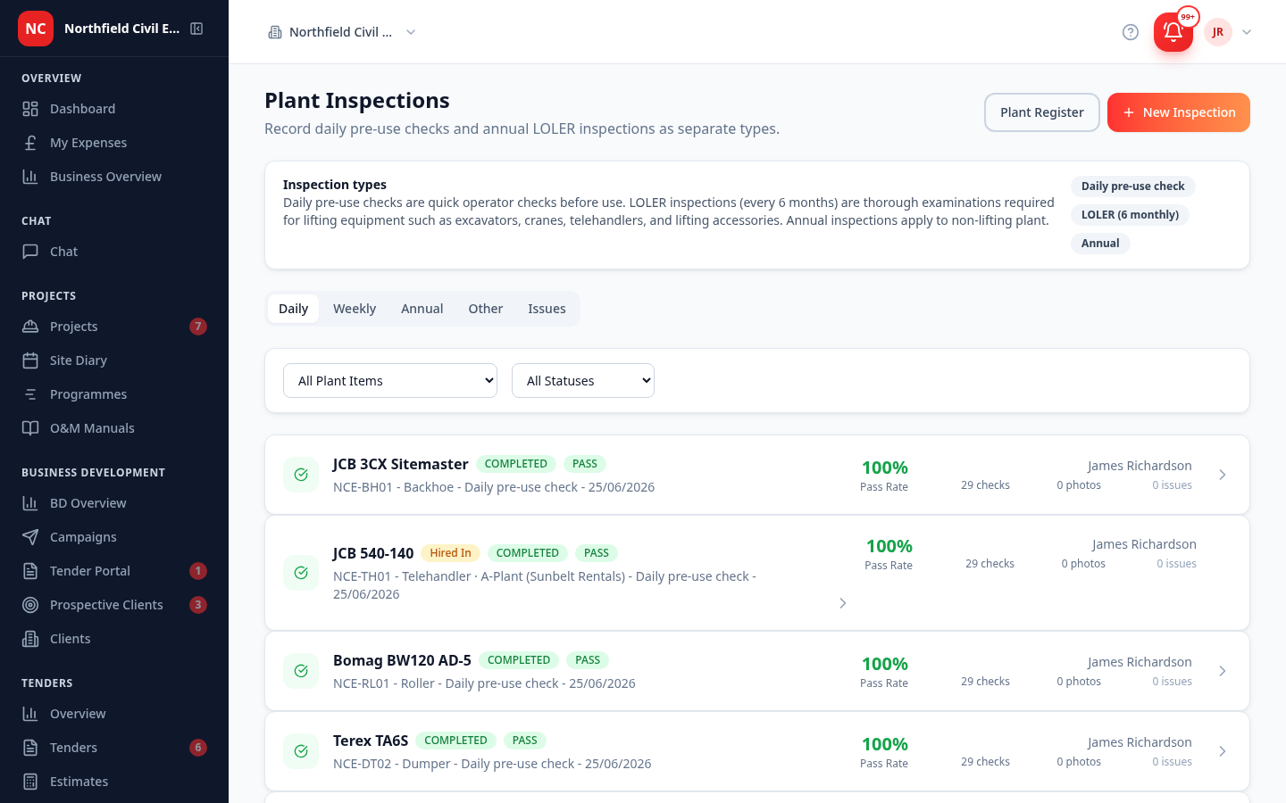Open BD Overview chart icon
Screen dimensions: 1286x803
(30, 503)
